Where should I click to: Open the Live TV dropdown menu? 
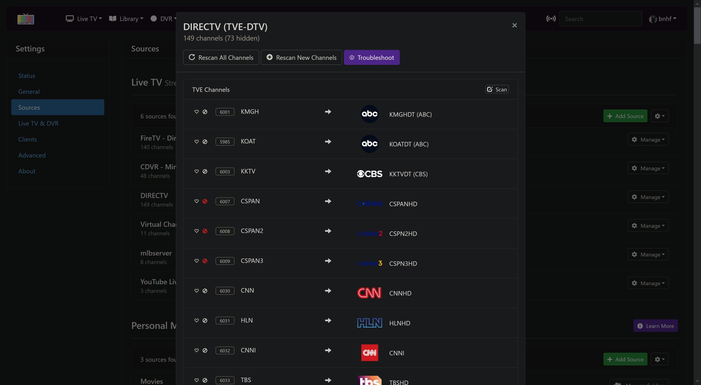pyautogui.click(x=84, y=19)
